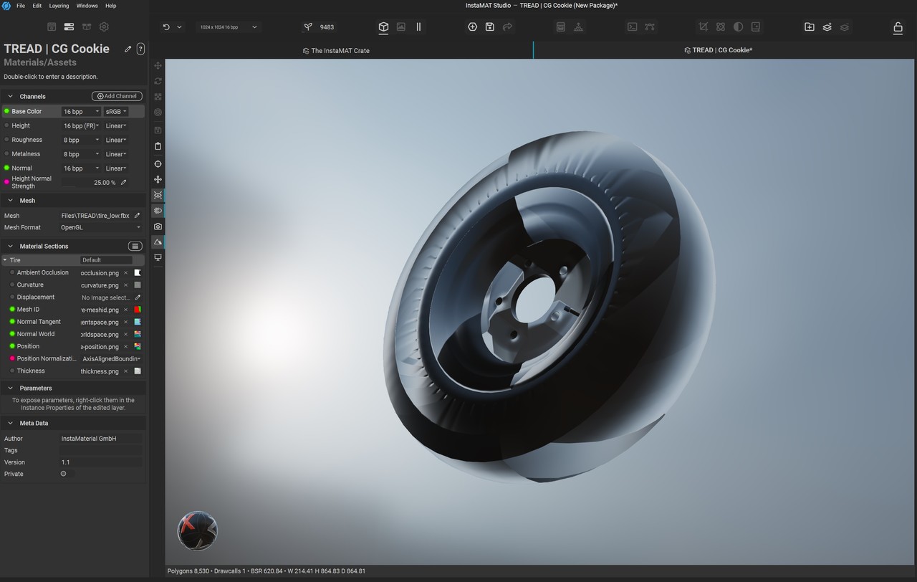Click the crop tool icon

click(x=703, y=27)
